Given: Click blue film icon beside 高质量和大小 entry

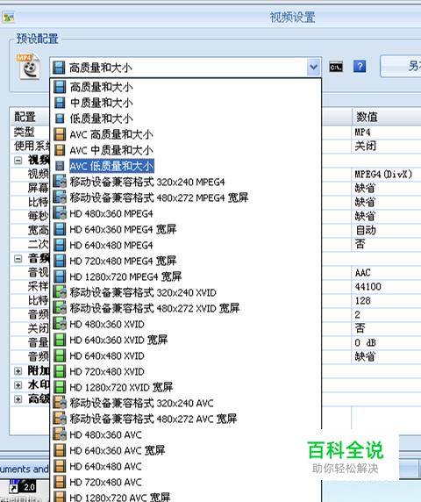Looking at the screenshot, I should click(x=60, y=87).
